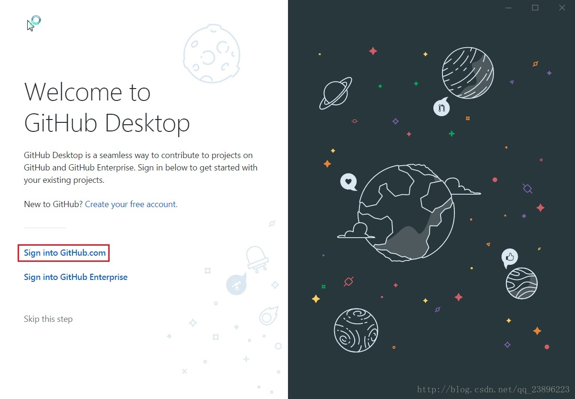Screen dimensions: 575x399
Task: Choose 'Sign into GitHub Enterprise'
Action: [x=76, y=277]
